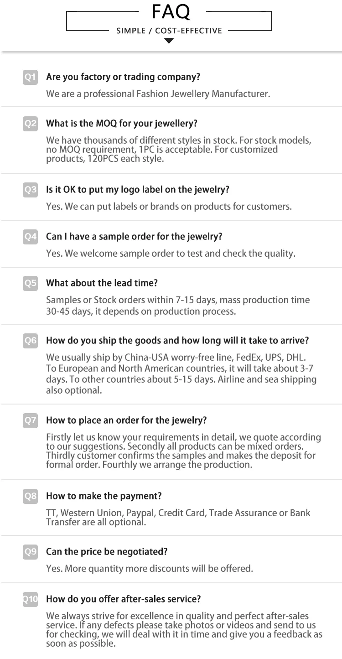This screenshot has width=342, height=659.
Task: Click the Q6 badge icon
Action: point(30,341)
